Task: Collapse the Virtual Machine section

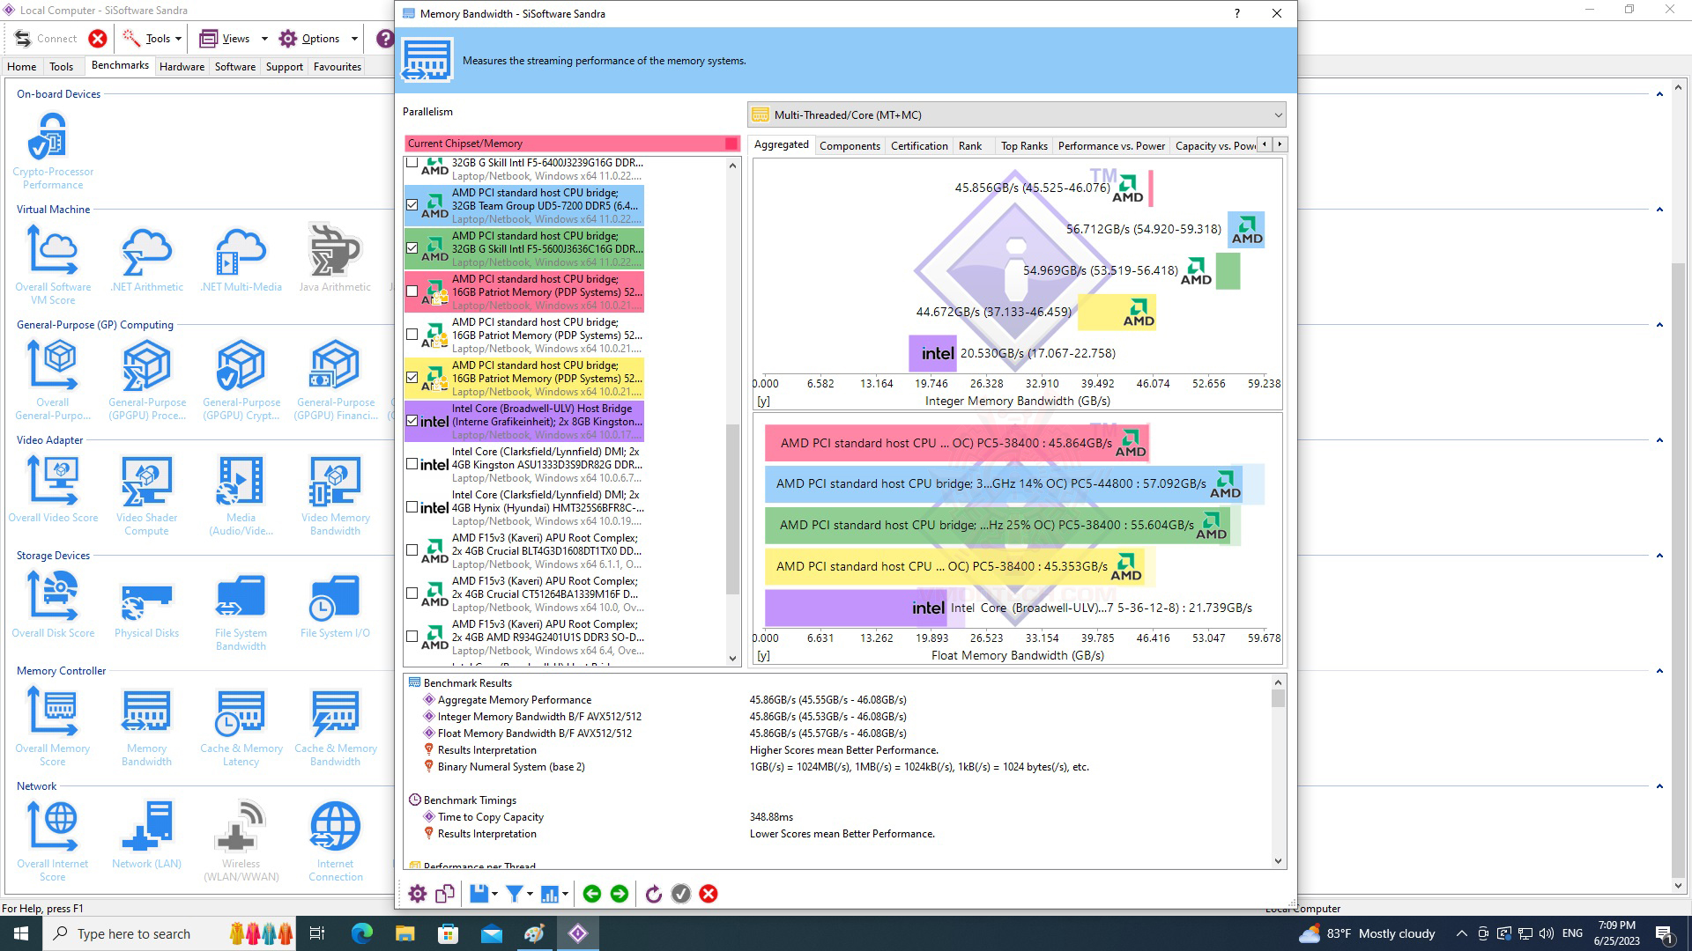Action: point(1659,210)
